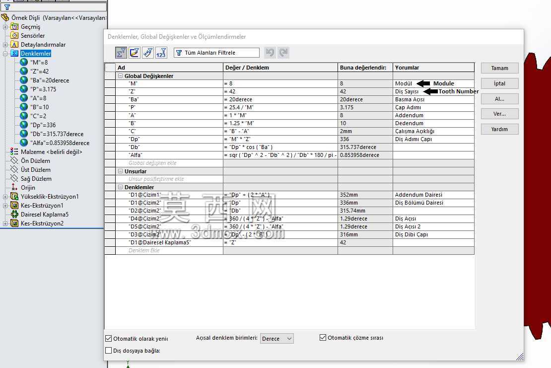Select the Ön Düzlem plane

pyautogui.click(x=35, y=160)
